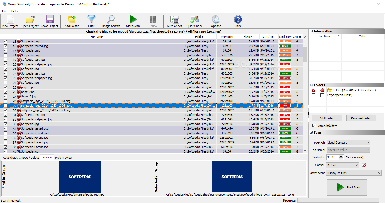The height and width of the screenshot is (203, 385).
Task: Click large Start Scan button in Scan panel
Action: pyautogui.click(x=347, y=187)
